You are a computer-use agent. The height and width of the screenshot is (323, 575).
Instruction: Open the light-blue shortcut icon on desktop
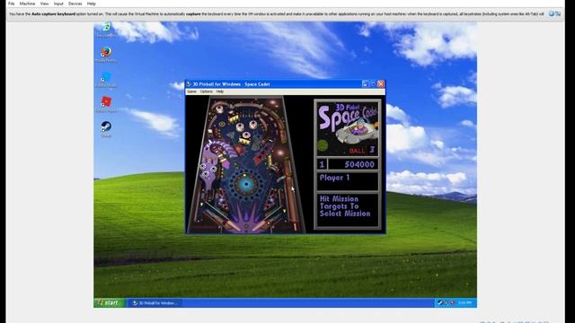[106, 79]
